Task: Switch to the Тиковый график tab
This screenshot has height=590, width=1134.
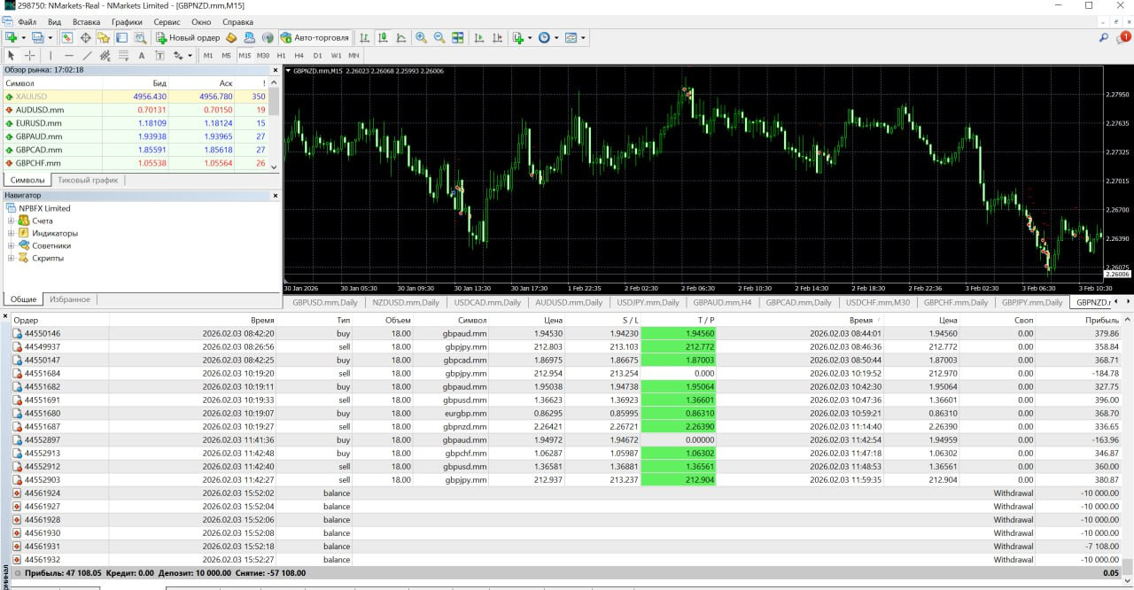Action: tap(88, 180)
